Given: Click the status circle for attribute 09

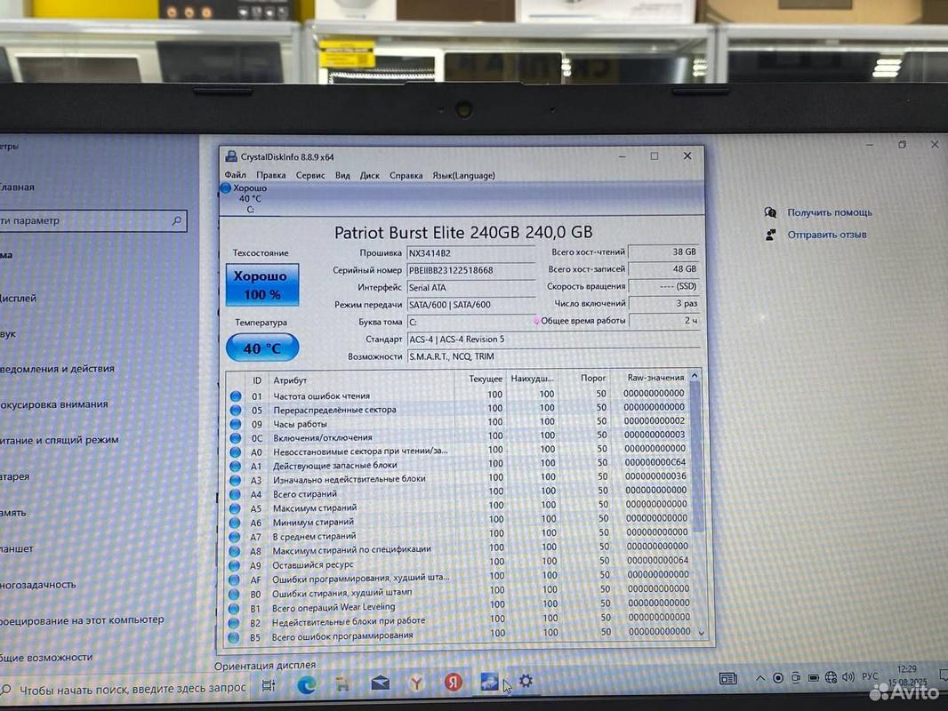Looking at the screenshot, I should [235, 424].
